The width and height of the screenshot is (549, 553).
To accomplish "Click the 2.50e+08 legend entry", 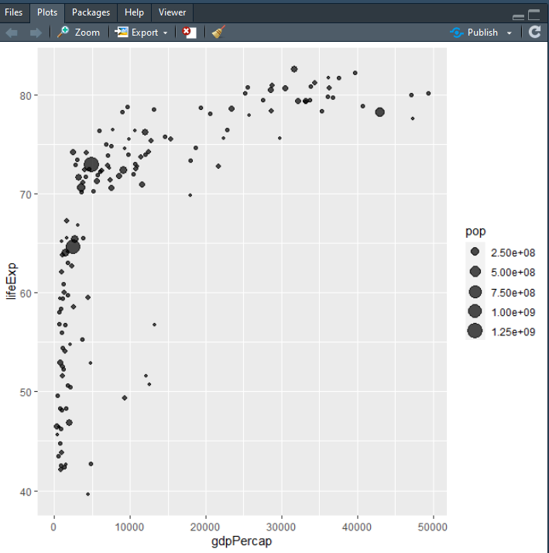I will tap(502, 252).
